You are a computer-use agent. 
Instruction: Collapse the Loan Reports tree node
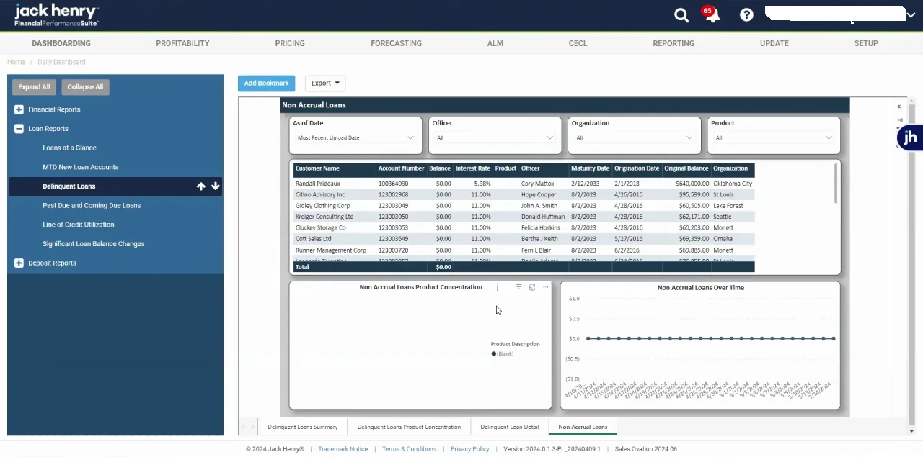click(19, 129)
